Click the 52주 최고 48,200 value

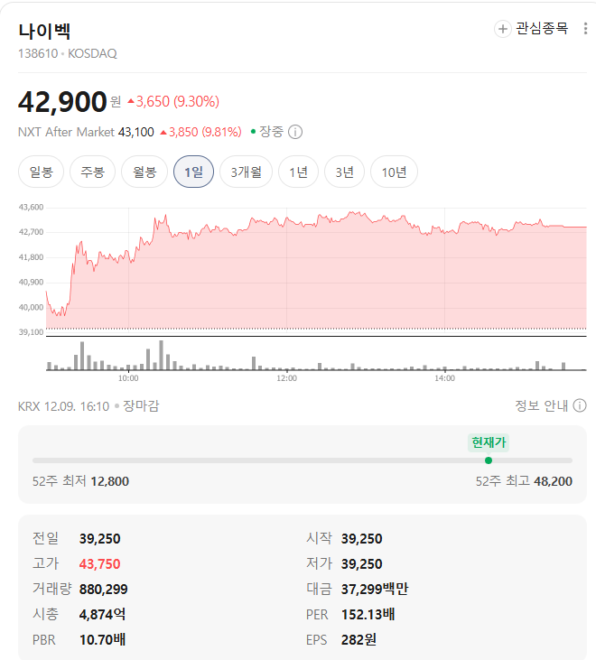pyautogui.click(x=553, y=481)
